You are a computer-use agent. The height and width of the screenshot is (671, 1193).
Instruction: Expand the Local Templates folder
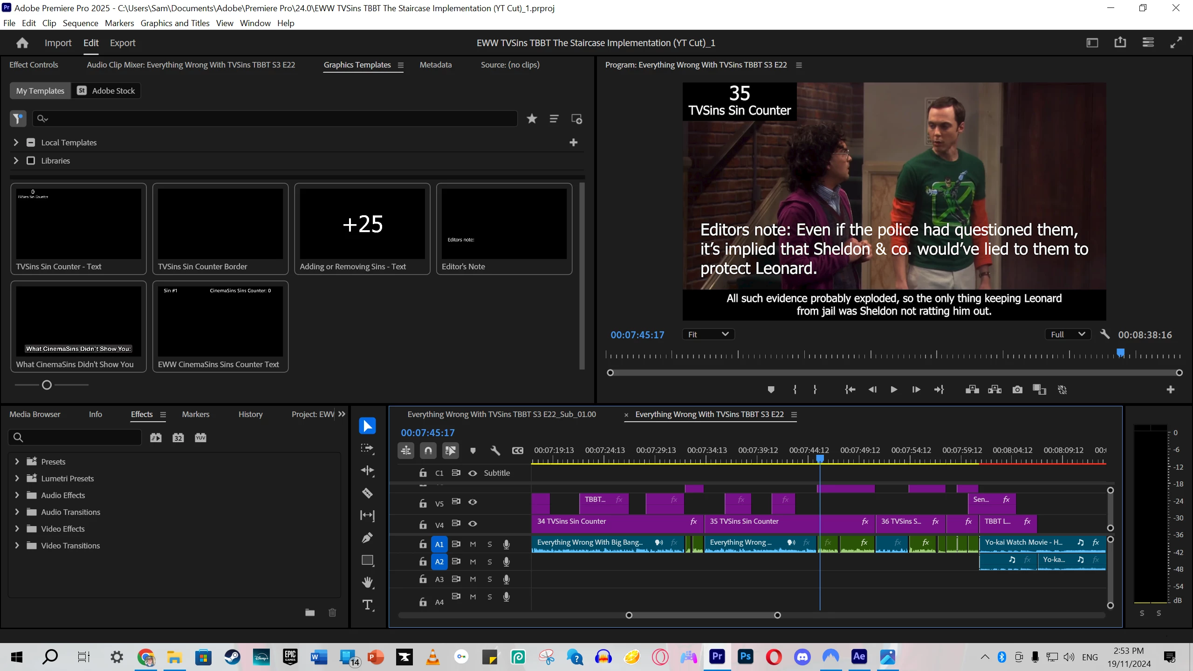pos(16,143)
